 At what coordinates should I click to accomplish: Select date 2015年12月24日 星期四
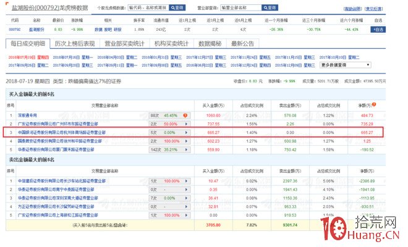250,65
